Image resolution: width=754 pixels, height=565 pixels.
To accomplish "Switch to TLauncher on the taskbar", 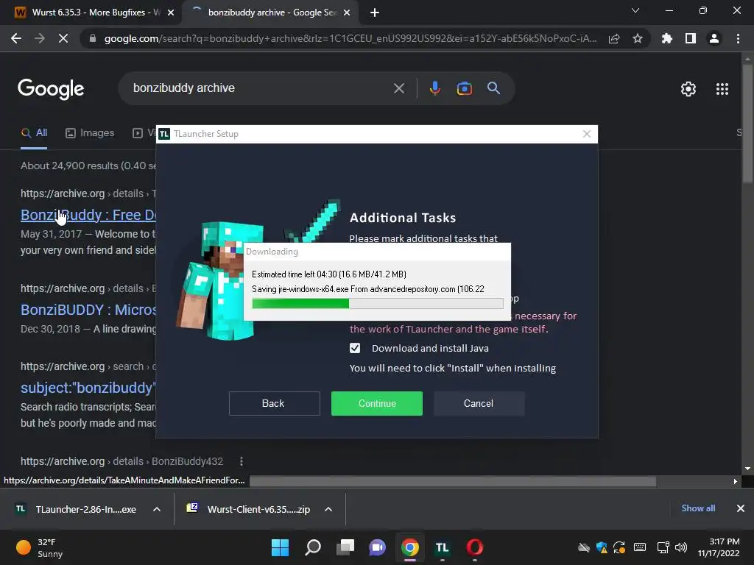I will [x=443, y=547].
